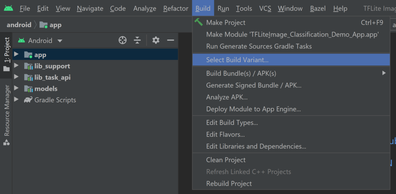Click Gradle Scripts elephant icon
Screen dimensions: 396x194
click(28, 100)
